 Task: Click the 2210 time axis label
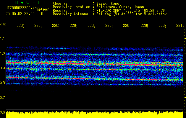coord(180,26)
